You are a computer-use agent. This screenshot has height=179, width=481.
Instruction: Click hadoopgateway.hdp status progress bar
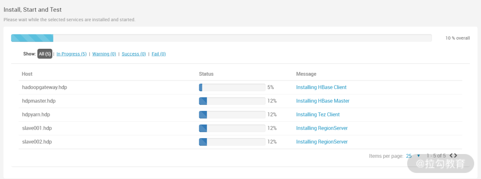[x=232, y=87]
